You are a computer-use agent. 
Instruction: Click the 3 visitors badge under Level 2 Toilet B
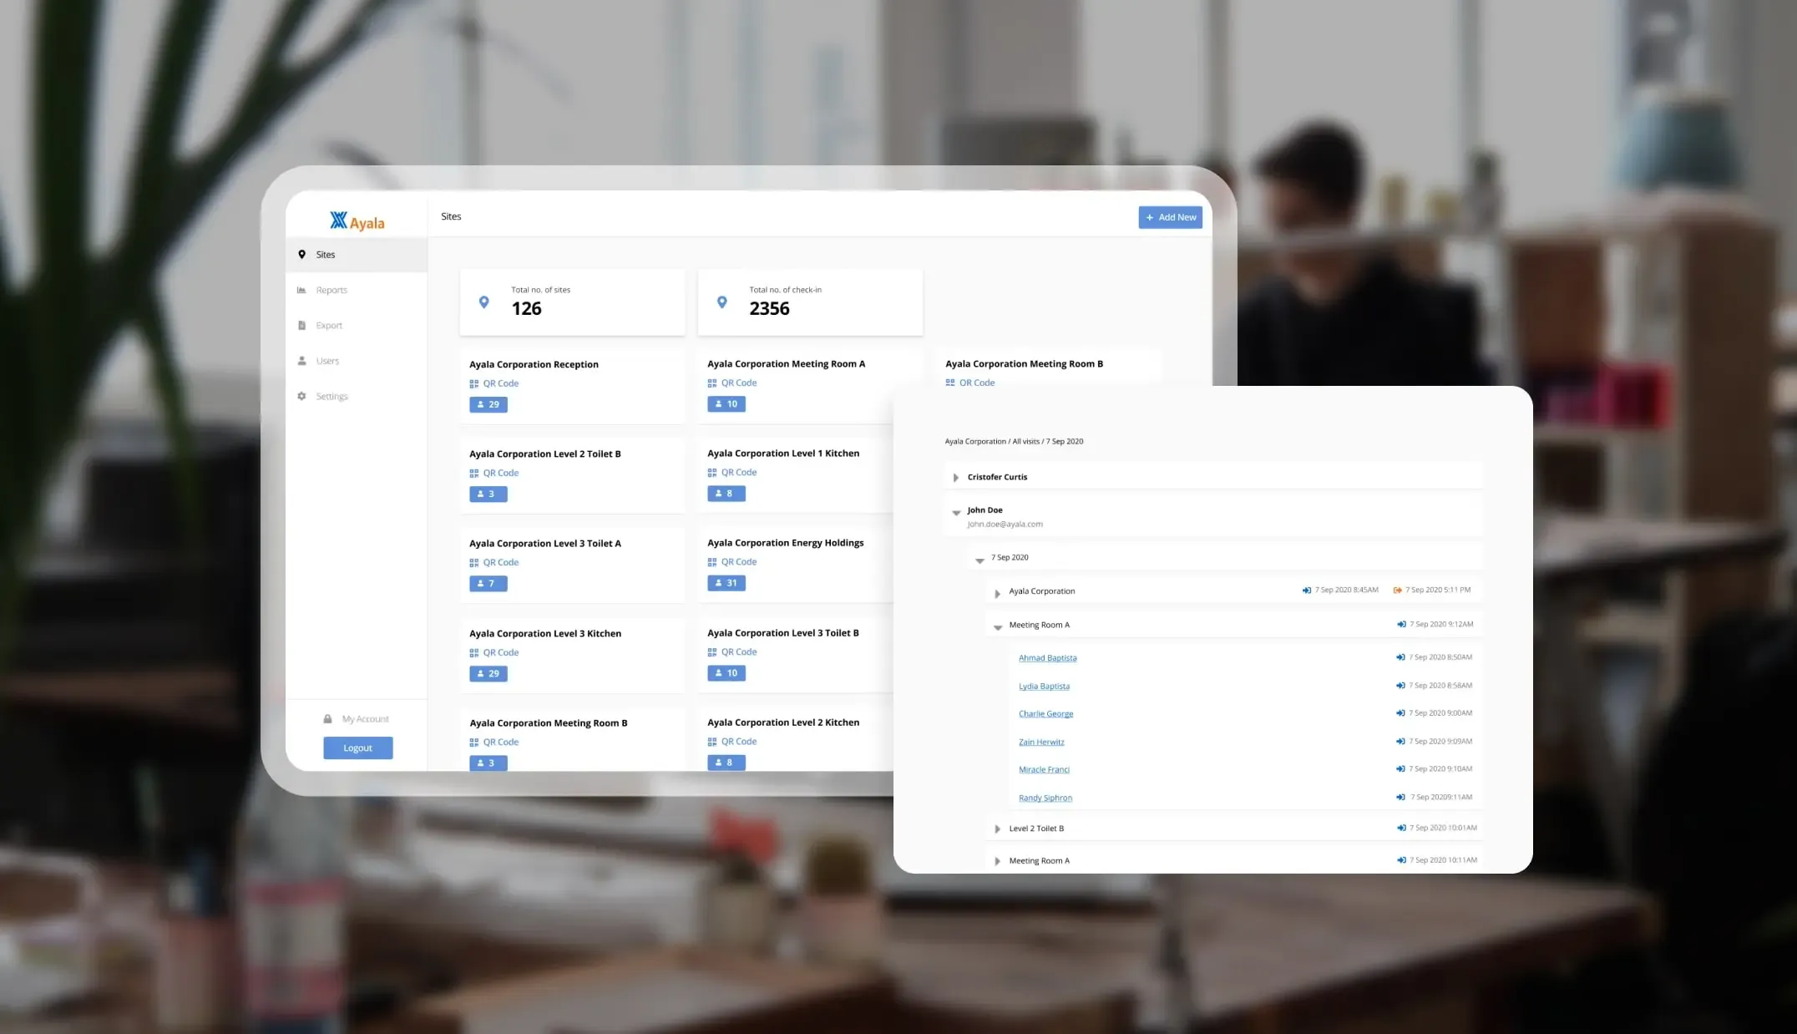[488, 494]
